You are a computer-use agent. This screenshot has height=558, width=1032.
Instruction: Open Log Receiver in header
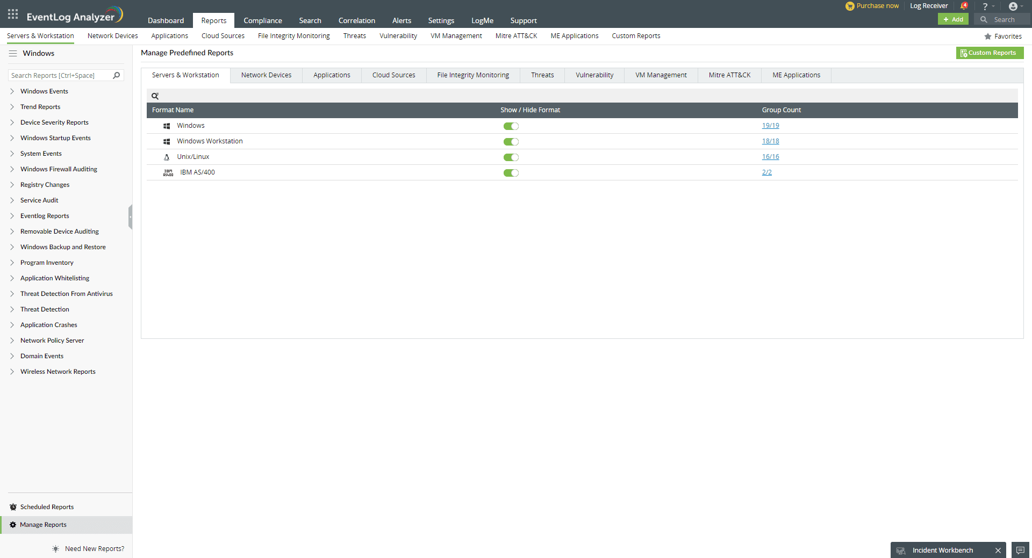(929, 6)
